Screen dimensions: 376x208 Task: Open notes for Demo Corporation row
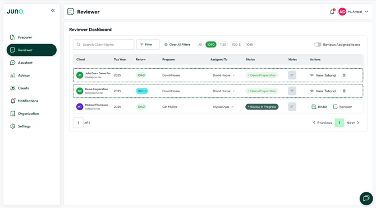[292, 91]
